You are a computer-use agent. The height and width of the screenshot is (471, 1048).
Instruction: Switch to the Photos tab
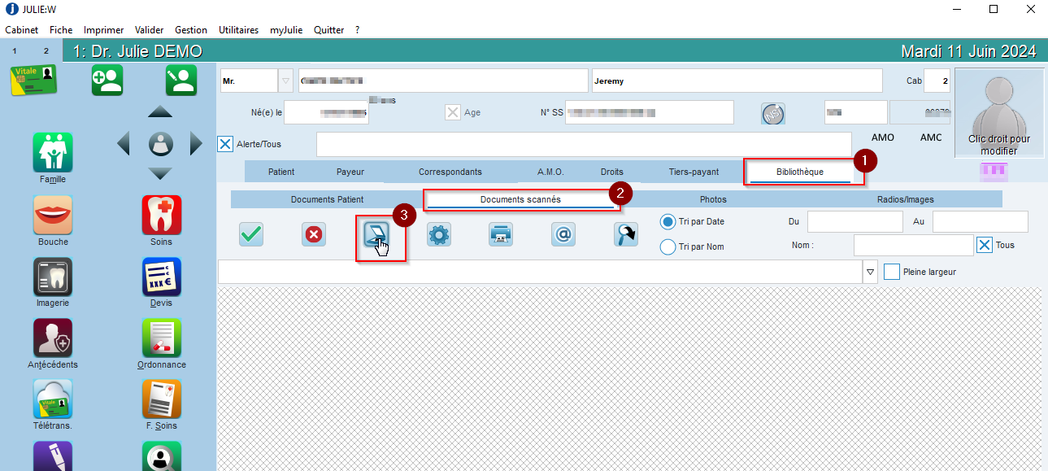713,199
